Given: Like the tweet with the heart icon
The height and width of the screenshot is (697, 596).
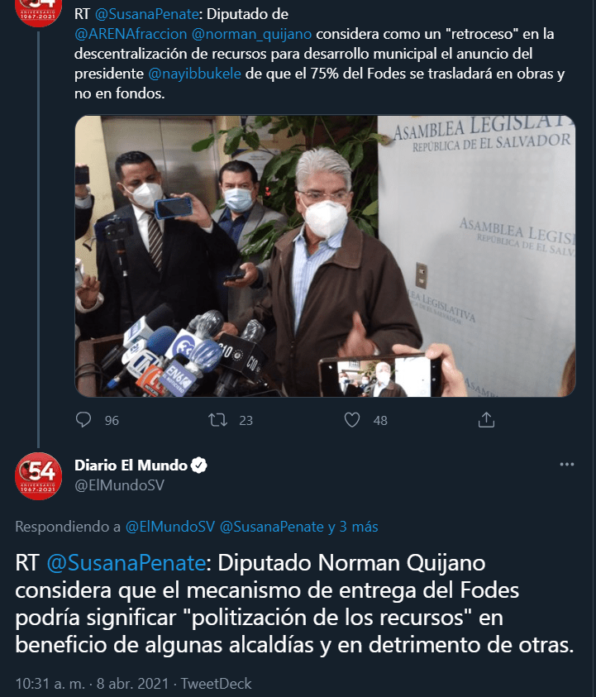Looking at the screenshot, I should click(352, 420).
